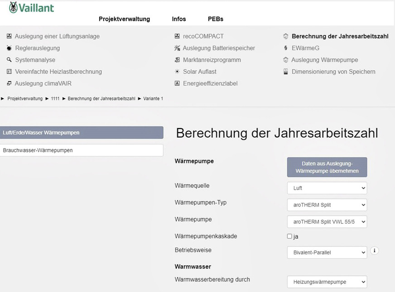
Task: Select the Dimensionierung von Speichern icon
Action: coord(286,72)
